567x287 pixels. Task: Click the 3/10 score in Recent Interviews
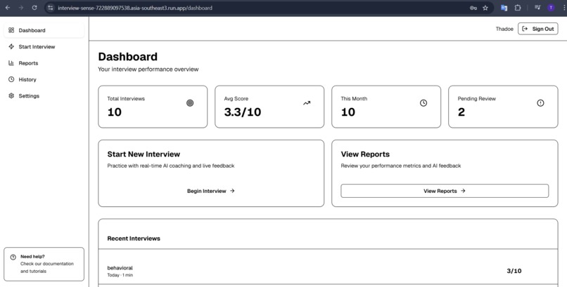[514, 271]
